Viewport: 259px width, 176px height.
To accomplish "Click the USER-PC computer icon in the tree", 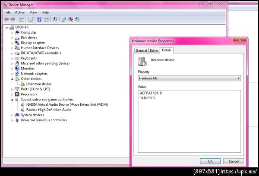I will pos(12,28).
